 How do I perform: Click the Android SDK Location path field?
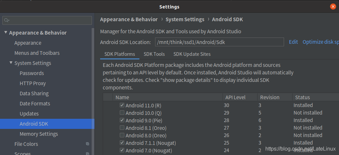pyautogui.click(x=219, y=42)
